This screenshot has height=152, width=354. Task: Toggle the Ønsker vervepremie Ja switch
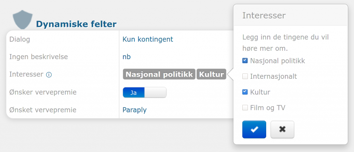pos(145,92)
